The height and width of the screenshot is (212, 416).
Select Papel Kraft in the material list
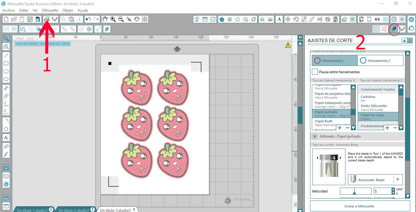click(x=331, y=123)
